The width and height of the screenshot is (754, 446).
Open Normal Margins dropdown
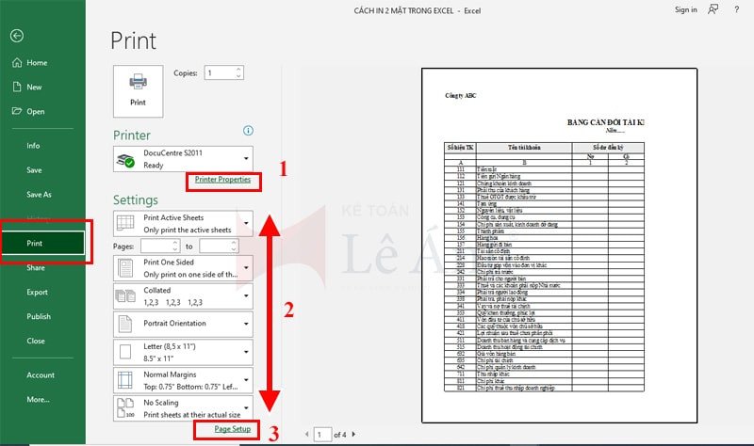coord(183,379)
